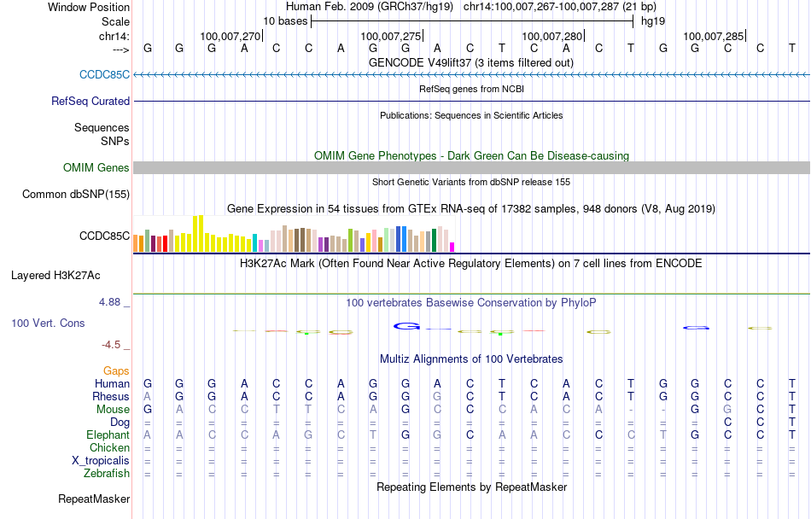Click the Rhesus species row label
The image size is (811, 519).
[111, 397]
